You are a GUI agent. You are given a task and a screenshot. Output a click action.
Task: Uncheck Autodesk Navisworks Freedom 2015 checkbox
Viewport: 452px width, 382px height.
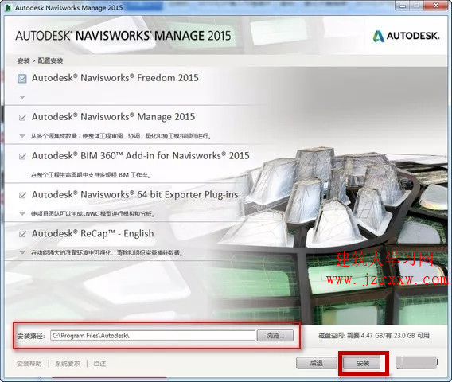click(x=22, y=79)
